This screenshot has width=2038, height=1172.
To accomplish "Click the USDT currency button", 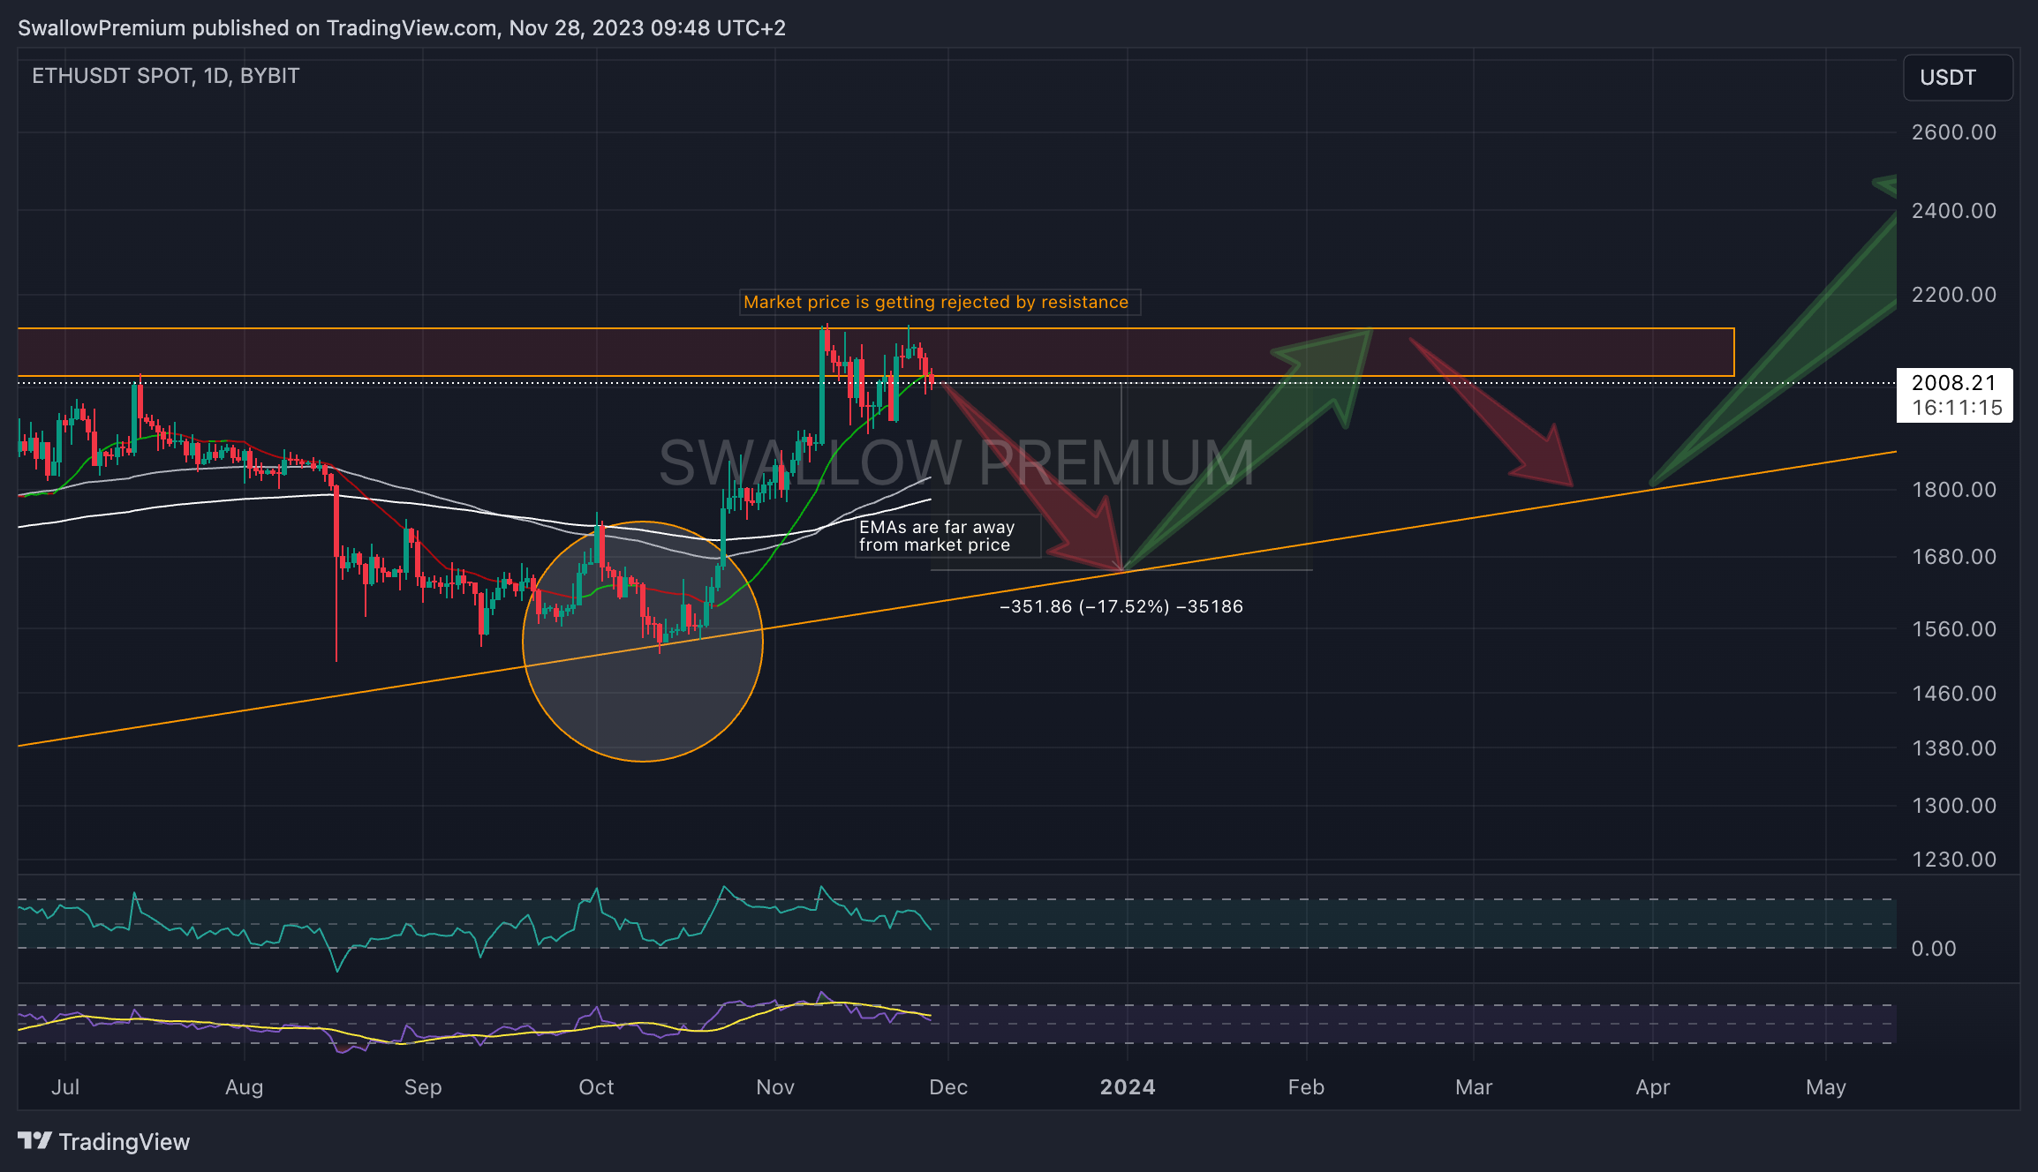I will click(1958, 78).
